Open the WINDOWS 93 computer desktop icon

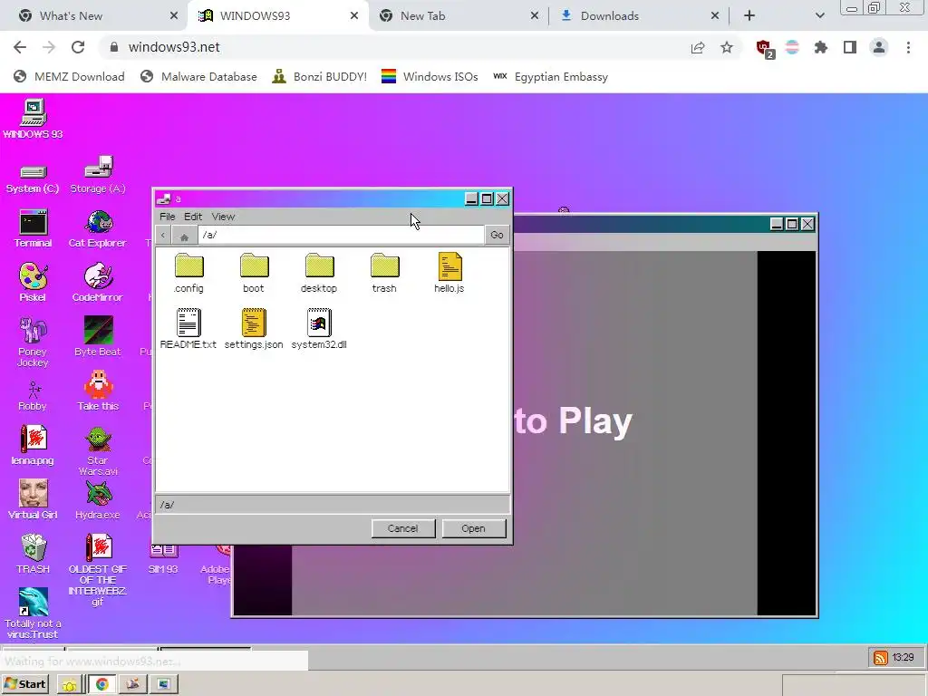pos(34,119)
